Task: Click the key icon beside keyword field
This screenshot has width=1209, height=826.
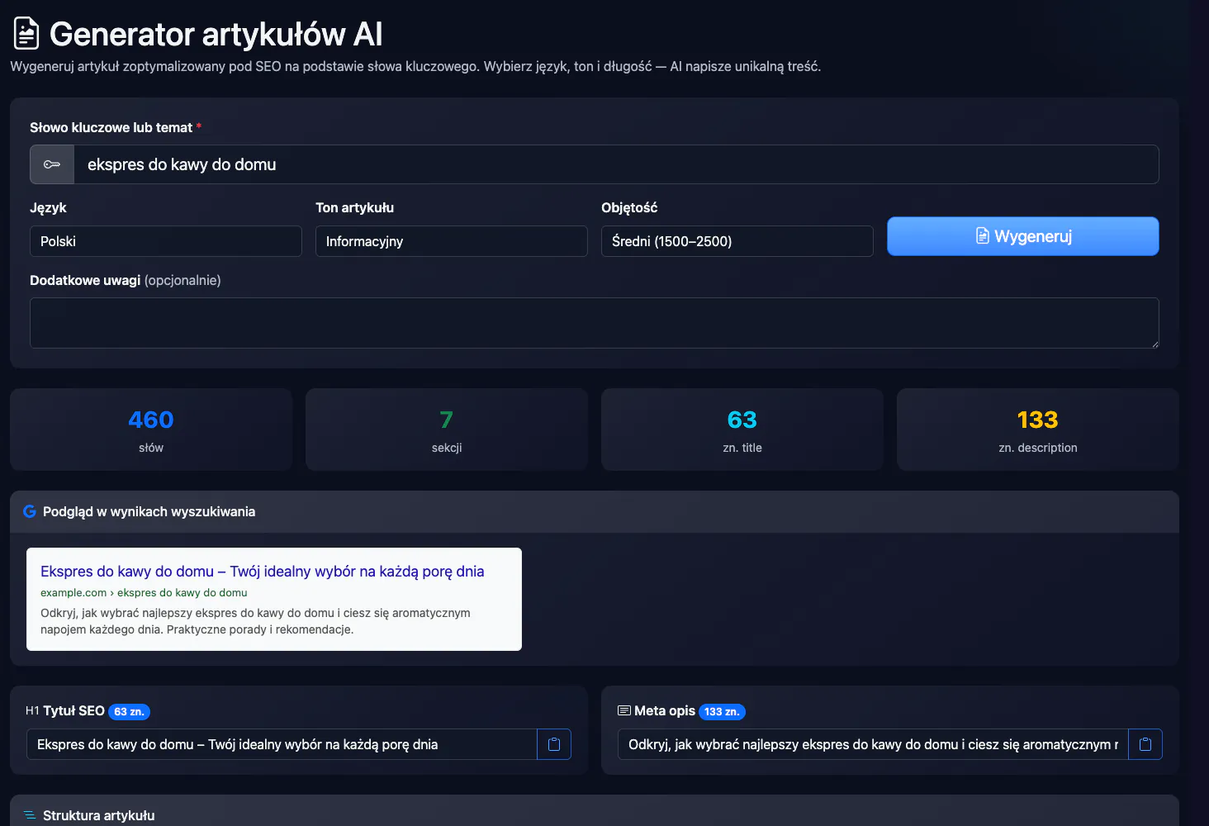Action: tap(52, 164)
